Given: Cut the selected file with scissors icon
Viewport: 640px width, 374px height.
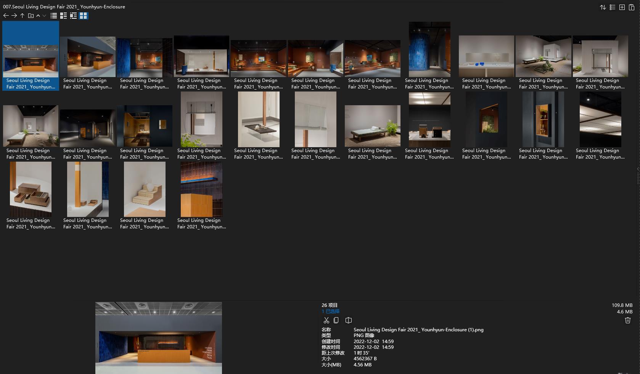Looking at the screenshot, I should pyautogui.click(x=326, y=320).
